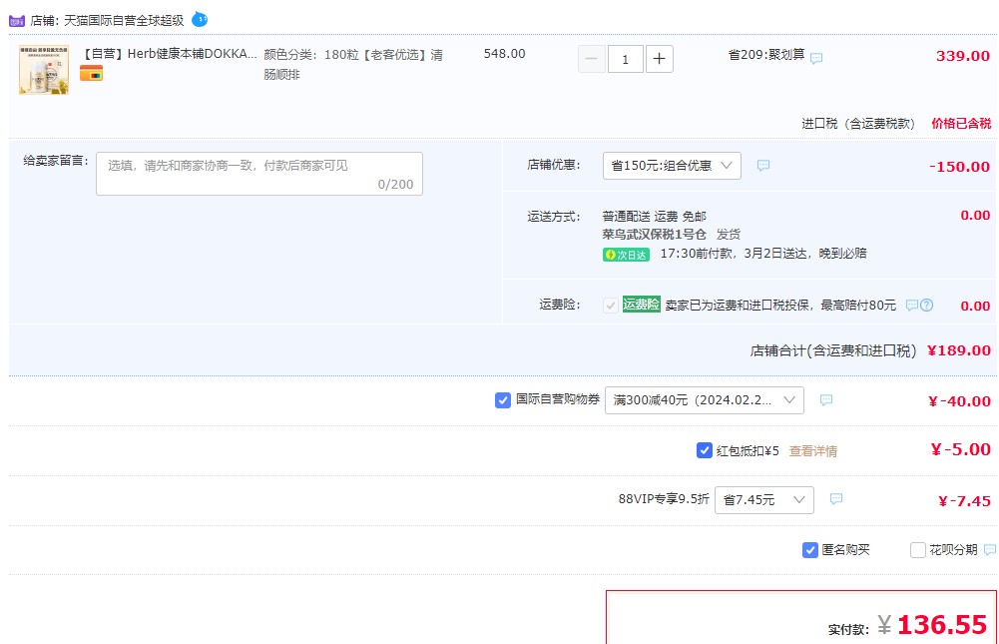Open the 店铺优惠 省150元:组合优惠 dropdown
Screen dimensions: 999x644
[x=672, y=166]
